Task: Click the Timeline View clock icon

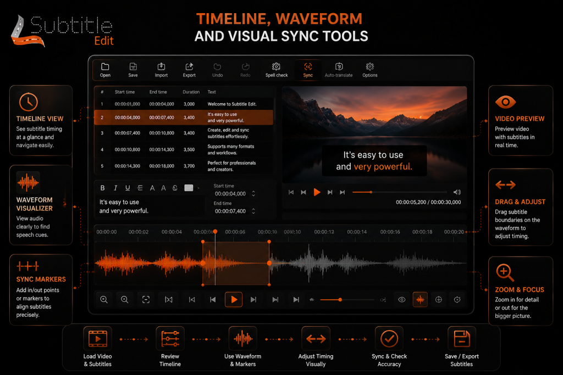Action: pos(29,102)
